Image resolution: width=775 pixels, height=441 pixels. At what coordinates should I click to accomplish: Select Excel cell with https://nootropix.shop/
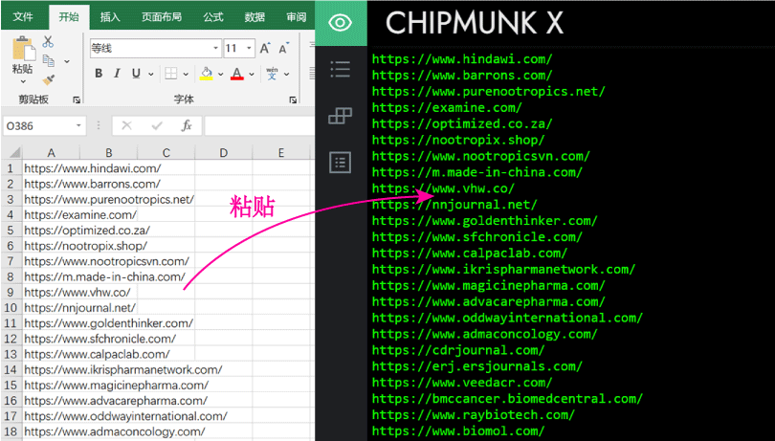coord(85,246)
